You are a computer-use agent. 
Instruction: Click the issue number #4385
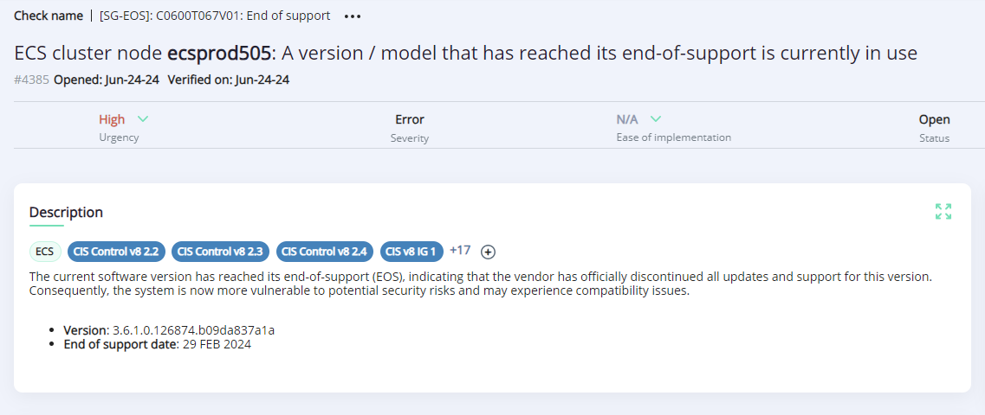[32, 80]
